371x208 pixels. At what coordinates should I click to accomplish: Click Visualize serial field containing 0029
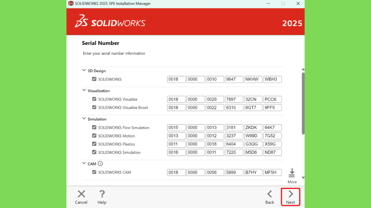click(215, 99)
